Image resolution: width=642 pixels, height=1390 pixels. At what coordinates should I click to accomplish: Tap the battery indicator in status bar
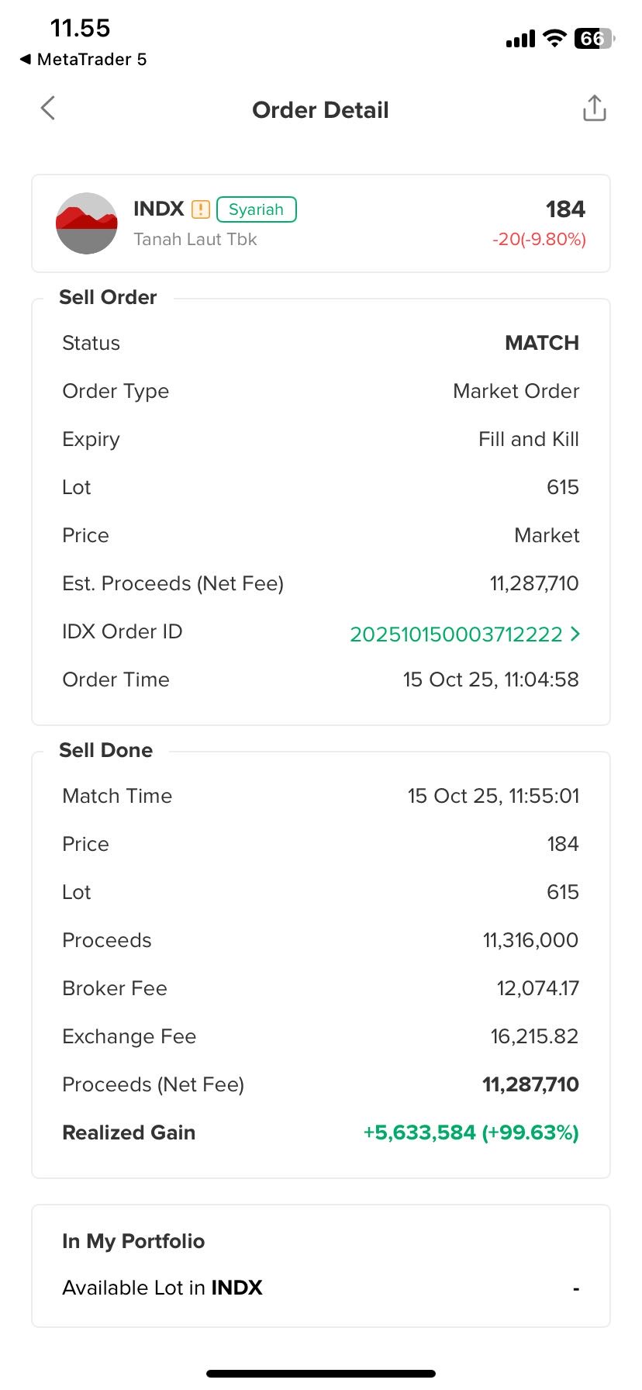(x=594, y=39)
